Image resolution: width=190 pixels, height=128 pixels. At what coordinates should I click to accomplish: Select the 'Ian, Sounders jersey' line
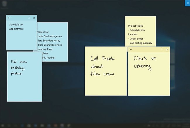[x=49, y=40]
